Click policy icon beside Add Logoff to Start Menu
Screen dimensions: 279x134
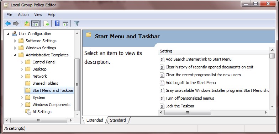162,83
